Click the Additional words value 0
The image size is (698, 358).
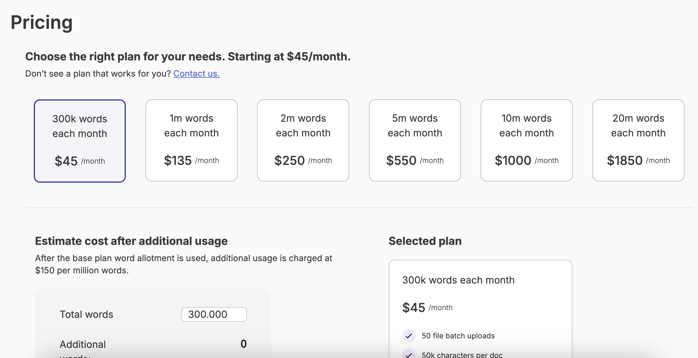tap(243, 344)
